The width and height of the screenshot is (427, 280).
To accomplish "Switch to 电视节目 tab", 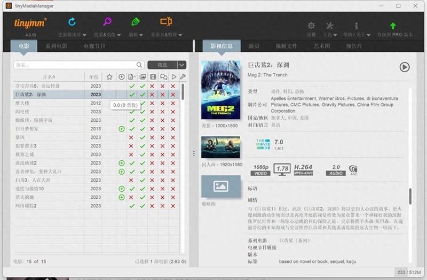I will pyautogui.click(x=94, y=46).
